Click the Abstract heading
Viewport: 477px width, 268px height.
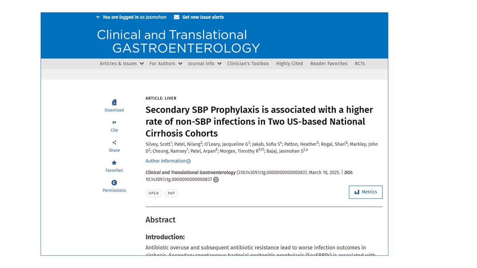161,220
